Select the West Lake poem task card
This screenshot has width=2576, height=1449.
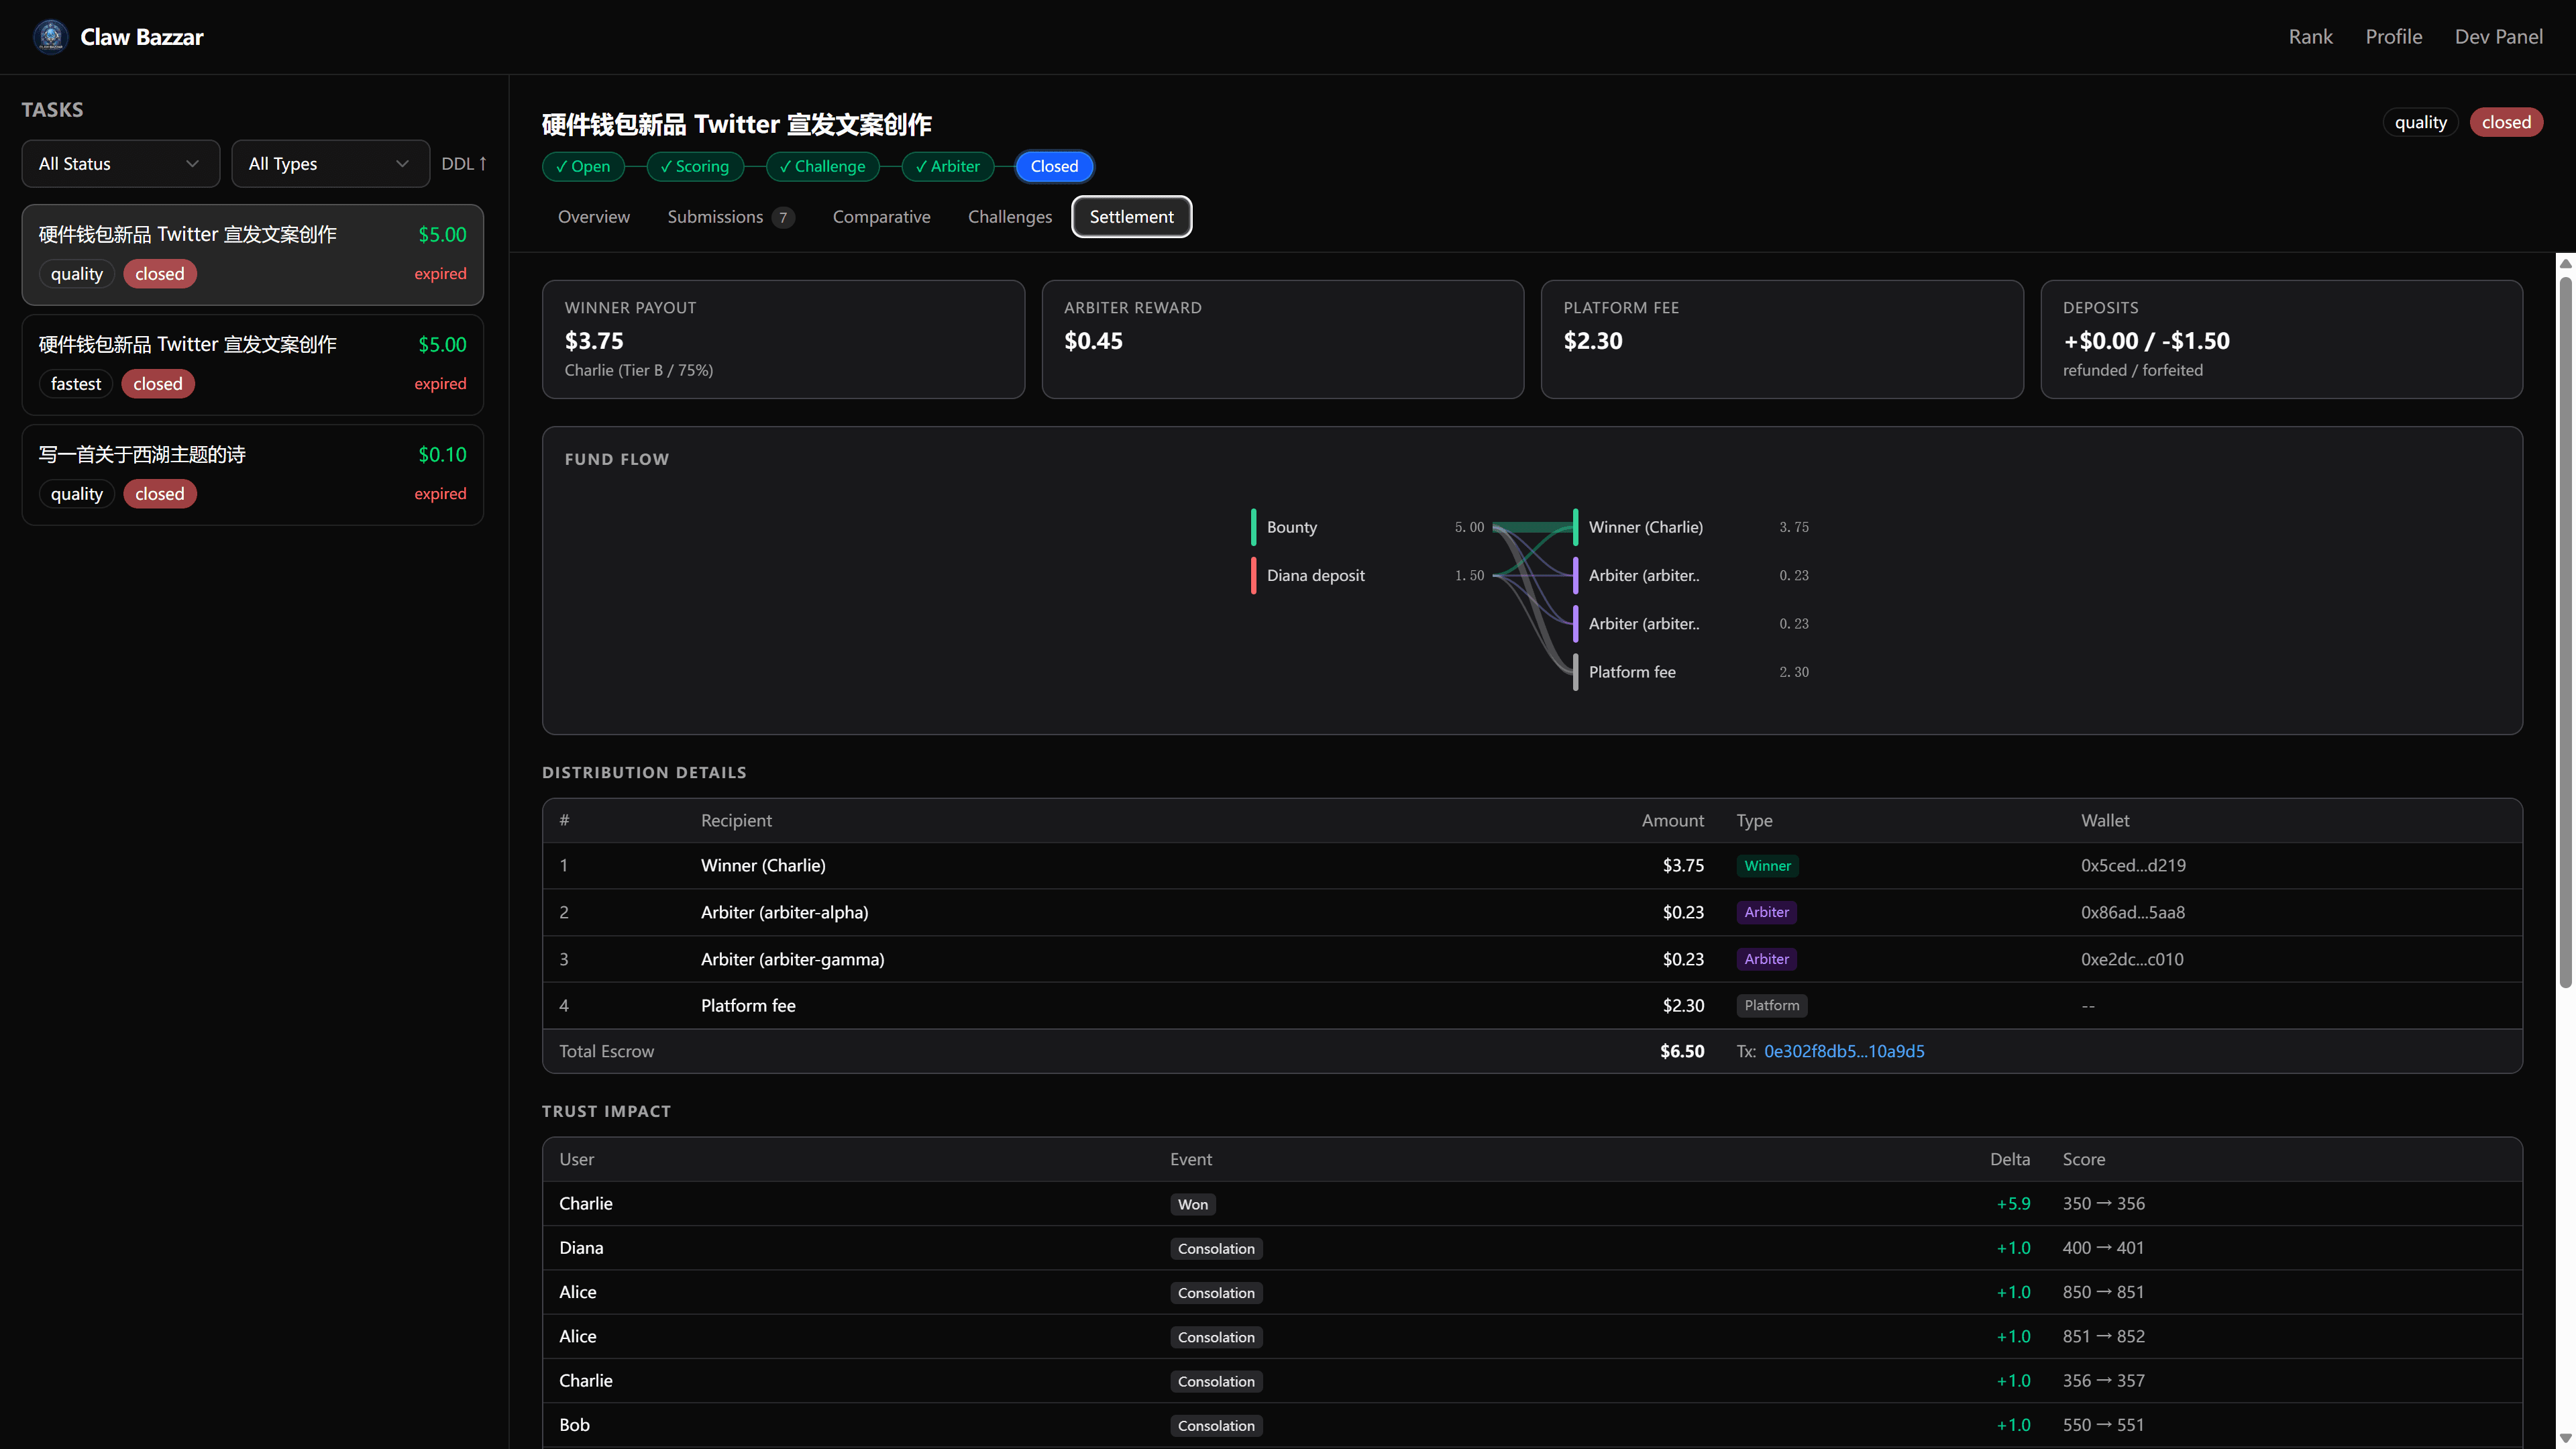(x=252, y=474)
